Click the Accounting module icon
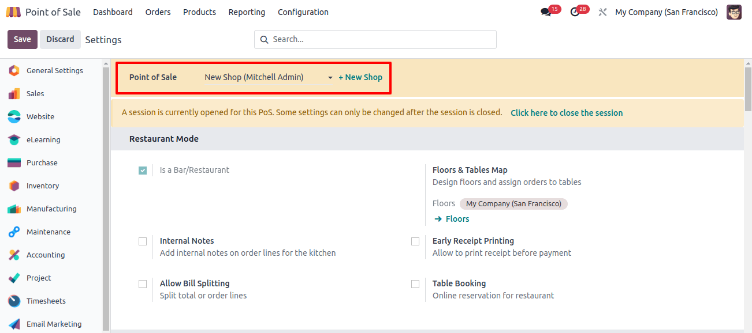Viewport: 752px width, 333px height. pyautogui.click(x=14, y=255)
